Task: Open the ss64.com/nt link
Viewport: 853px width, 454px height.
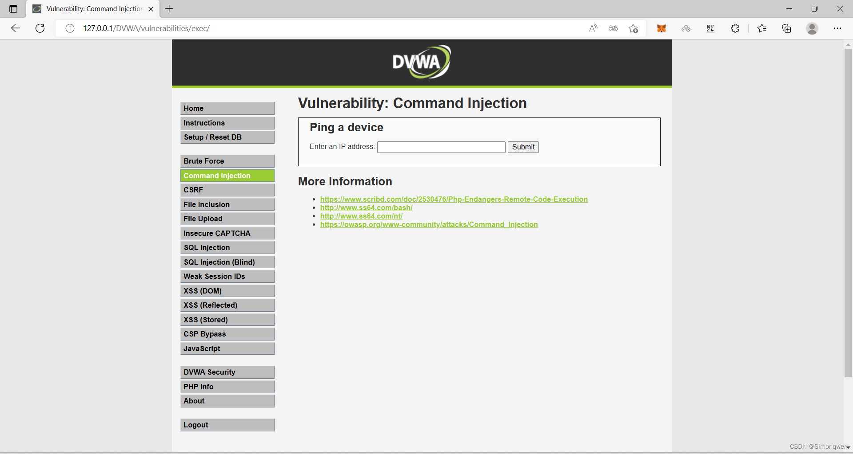Action: [361, 216]
